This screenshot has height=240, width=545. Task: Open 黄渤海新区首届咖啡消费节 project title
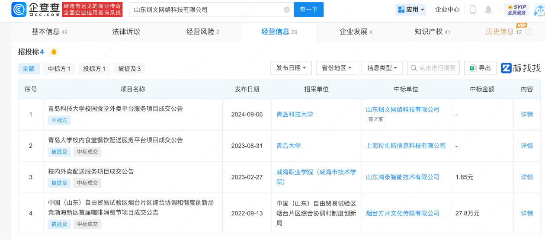(131, 208)
